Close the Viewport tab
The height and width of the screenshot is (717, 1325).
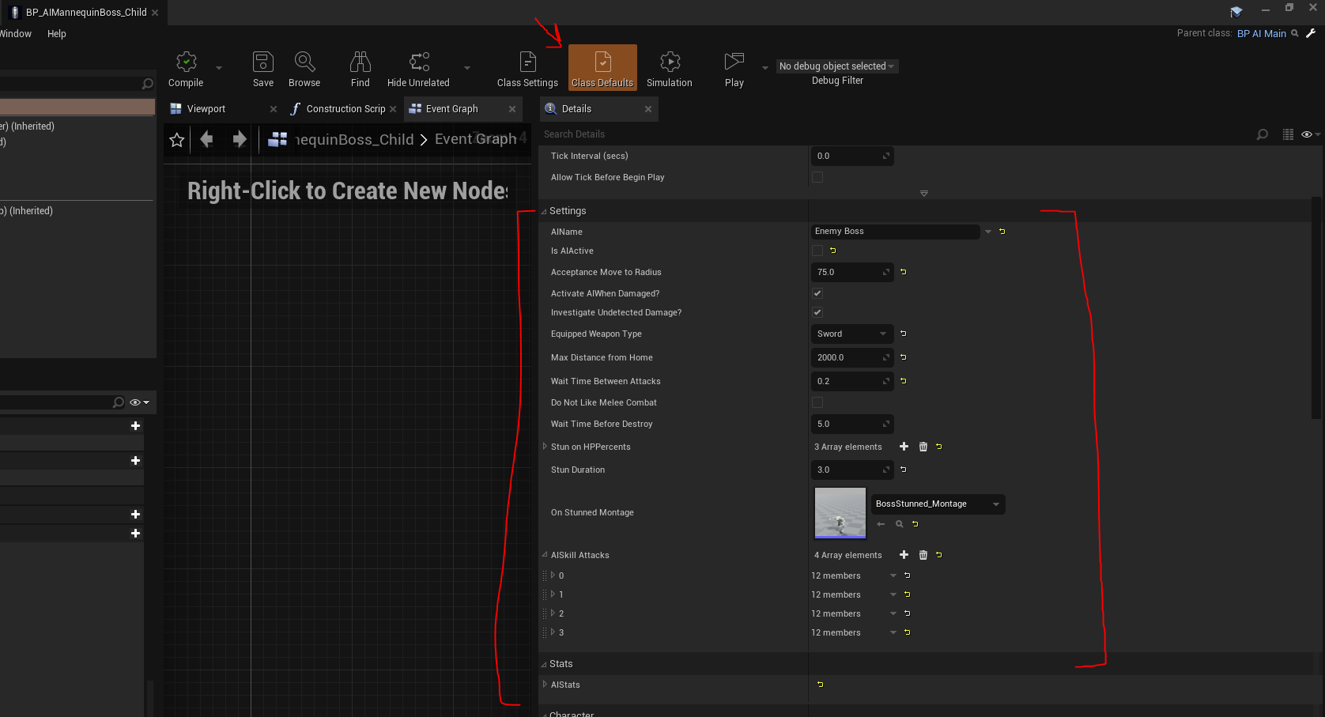(x=274, y=109)
